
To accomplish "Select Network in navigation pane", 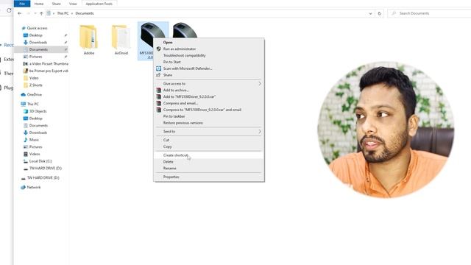I will (33, 187).
